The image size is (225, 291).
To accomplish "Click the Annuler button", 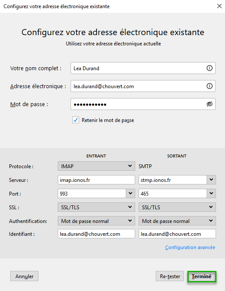I will (x=24, y=276).
